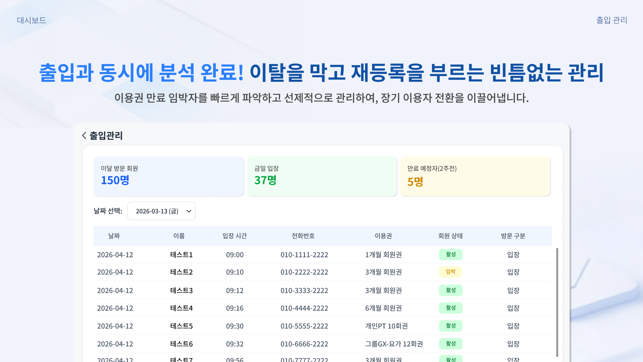Click the 이름 column header
The height and width of the screenshot is (362, 643).
(x=179, y=236)
